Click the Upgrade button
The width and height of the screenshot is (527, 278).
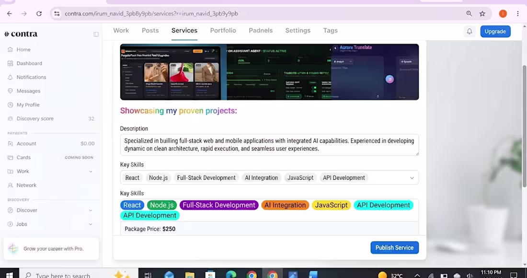[x=495, y=31]
